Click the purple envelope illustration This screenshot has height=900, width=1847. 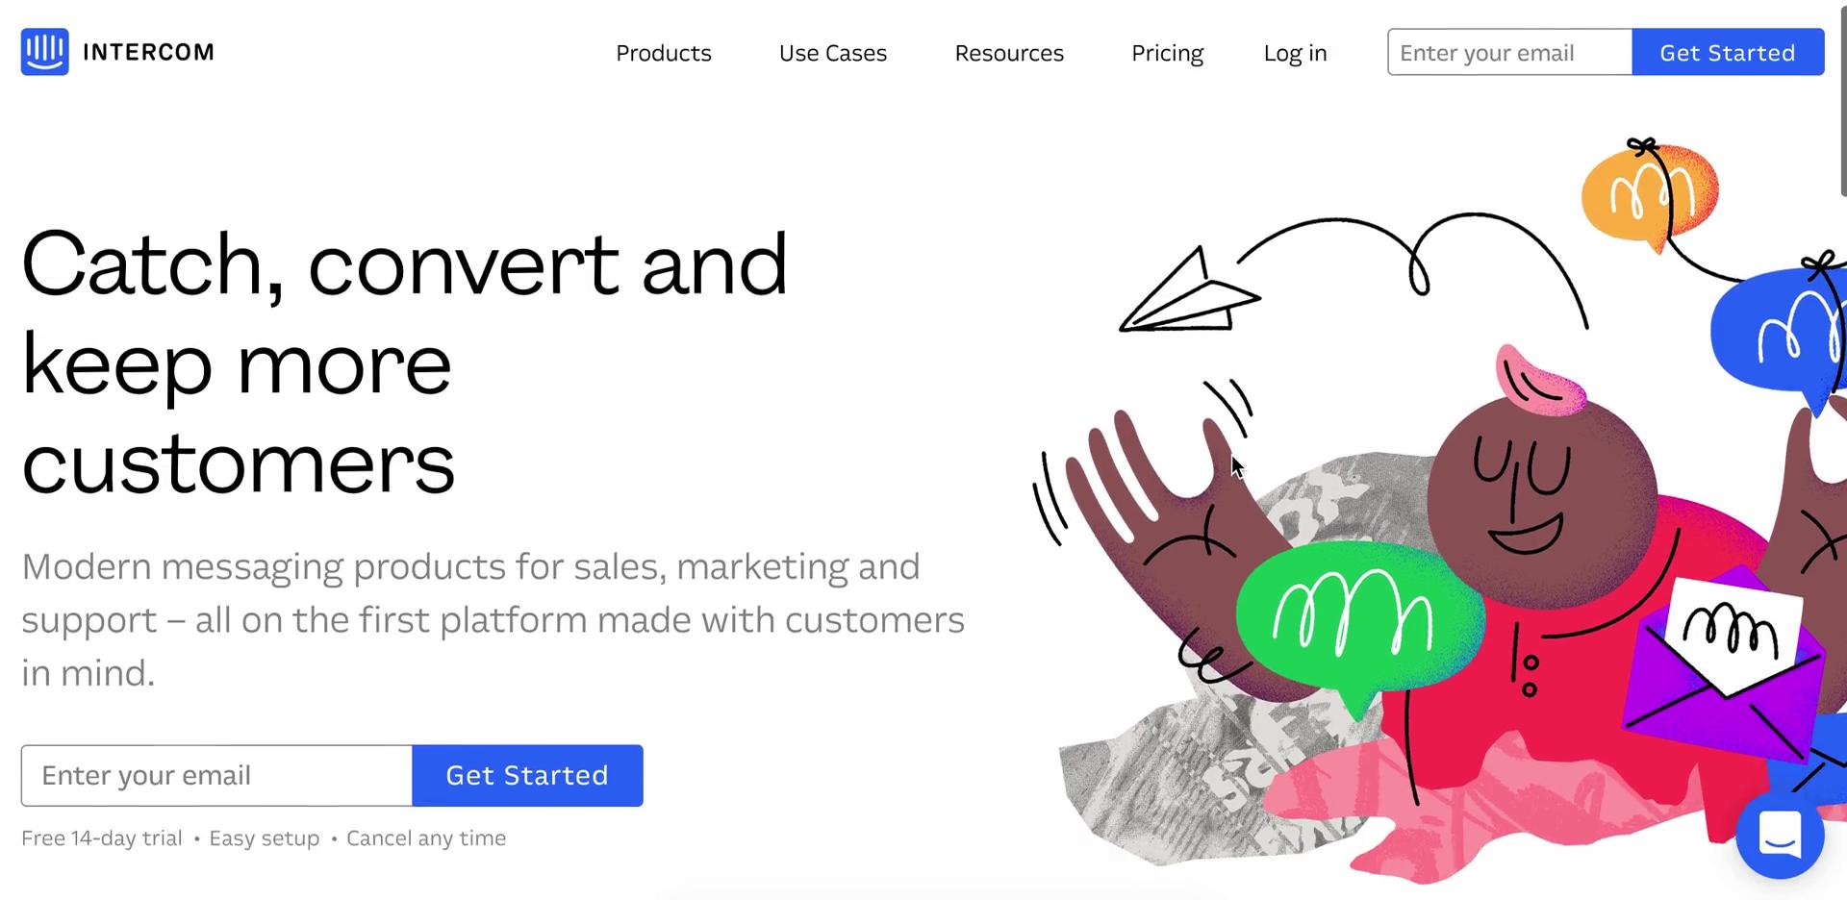[x=1722, y=663]
